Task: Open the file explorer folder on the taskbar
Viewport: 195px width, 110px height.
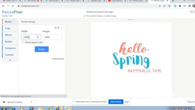Action: click(41, 108)
